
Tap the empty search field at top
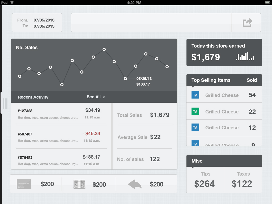[x=151, y=23]
